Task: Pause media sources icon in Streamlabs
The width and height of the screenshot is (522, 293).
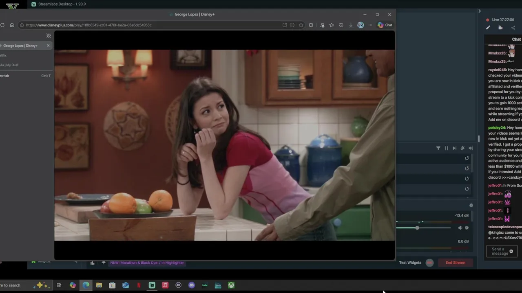Action: coord(446,148)
